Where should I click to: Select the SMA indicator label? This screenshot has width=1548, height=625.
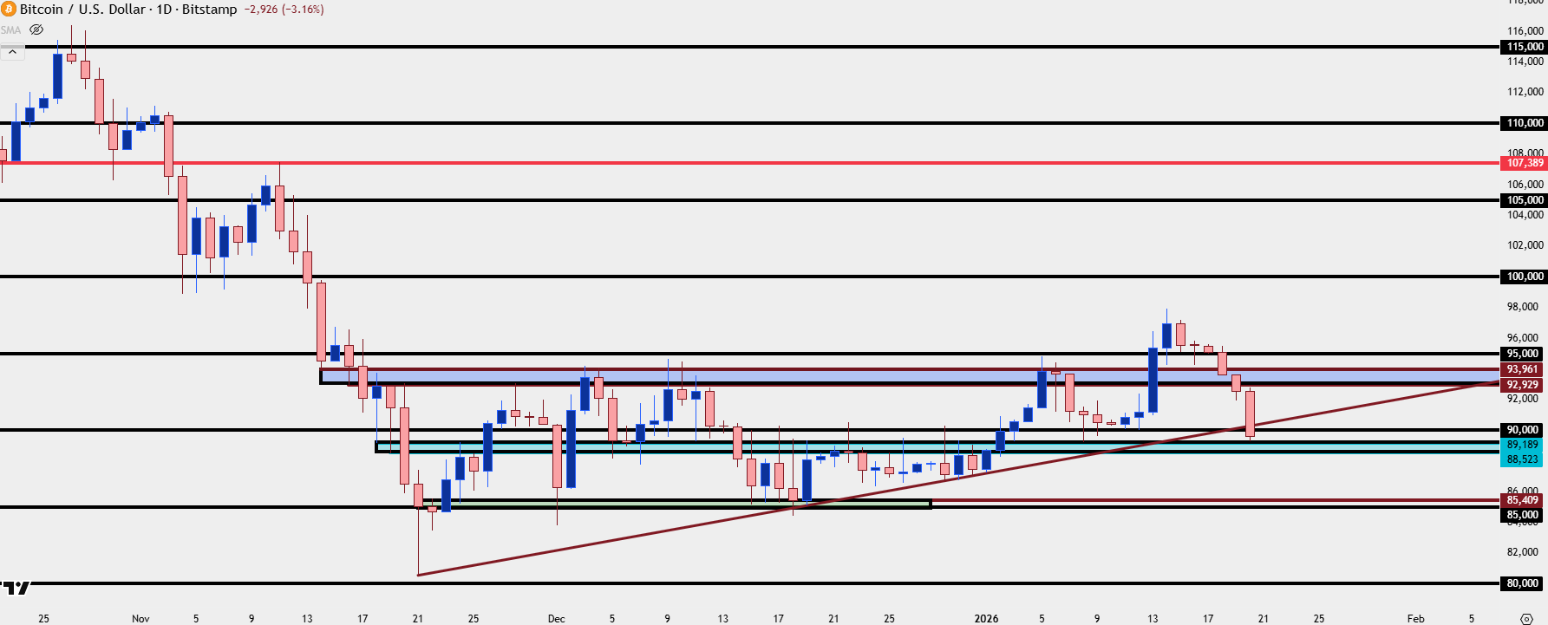tap(10, 29)
